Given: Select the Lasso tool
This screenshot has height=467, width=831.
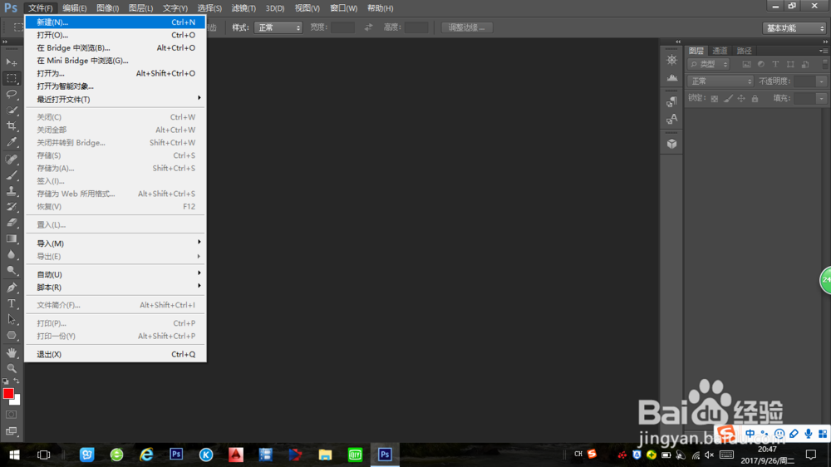Looking at the screenshot, I should click(11, 95).
